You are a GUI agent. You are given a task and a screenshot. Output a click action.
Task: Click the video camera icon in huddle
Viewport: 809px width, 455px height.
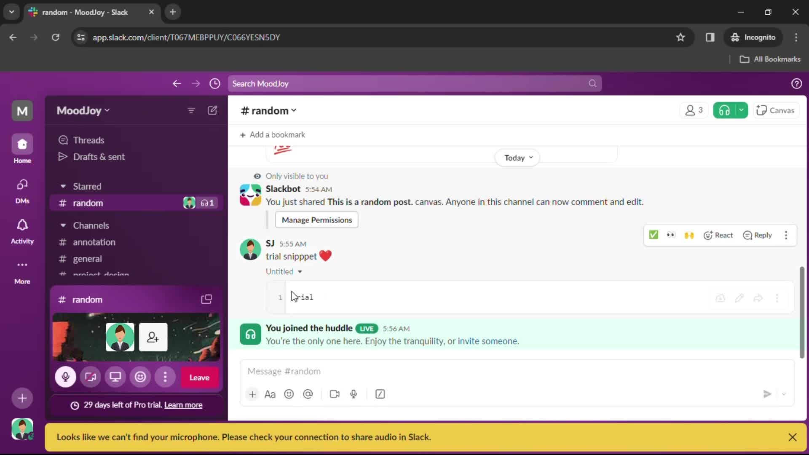coord(91,378)
